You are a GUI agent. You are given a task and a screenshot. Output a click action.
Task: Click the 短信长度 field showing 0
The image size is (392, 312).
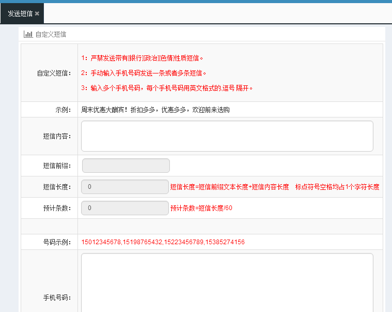(x=125, y=187)
